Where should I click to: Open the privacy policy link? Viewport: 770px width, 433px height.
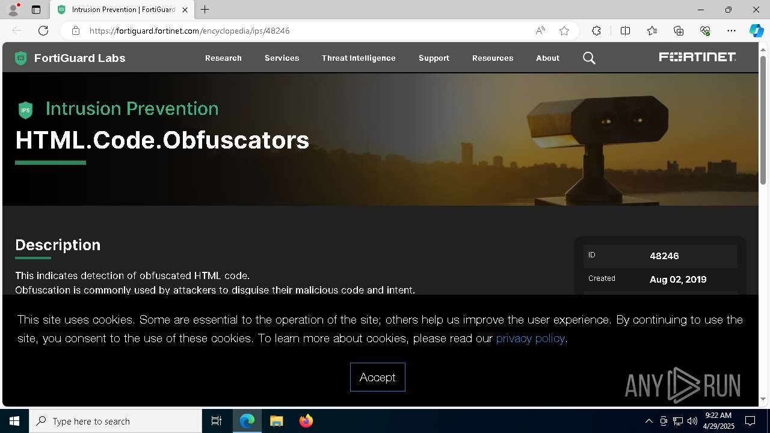[x=530, y=338]
